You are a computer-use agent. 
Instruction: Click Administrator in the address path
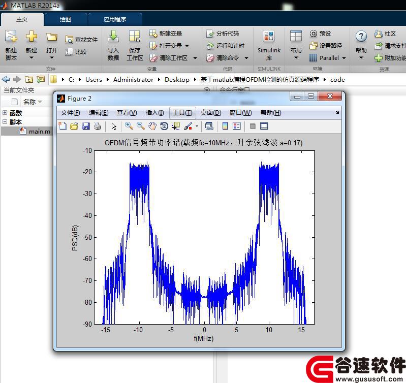coord(133,79)
